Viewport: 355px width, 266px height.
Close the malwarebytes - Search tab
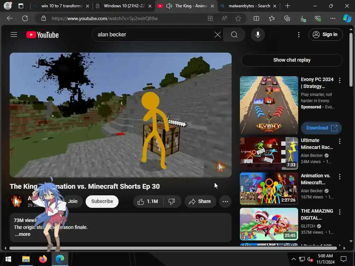pyautogui.click(x=275, y=6)
